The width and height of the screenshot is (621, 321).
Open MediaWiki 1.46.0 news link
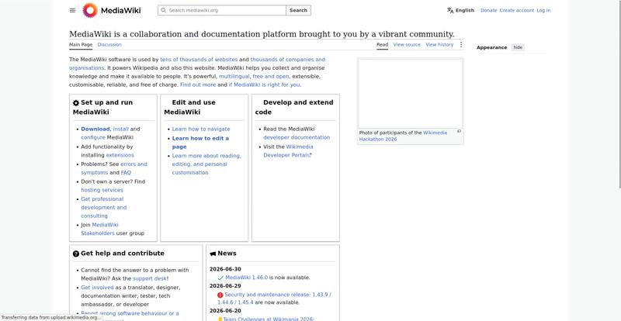point(246,278)
